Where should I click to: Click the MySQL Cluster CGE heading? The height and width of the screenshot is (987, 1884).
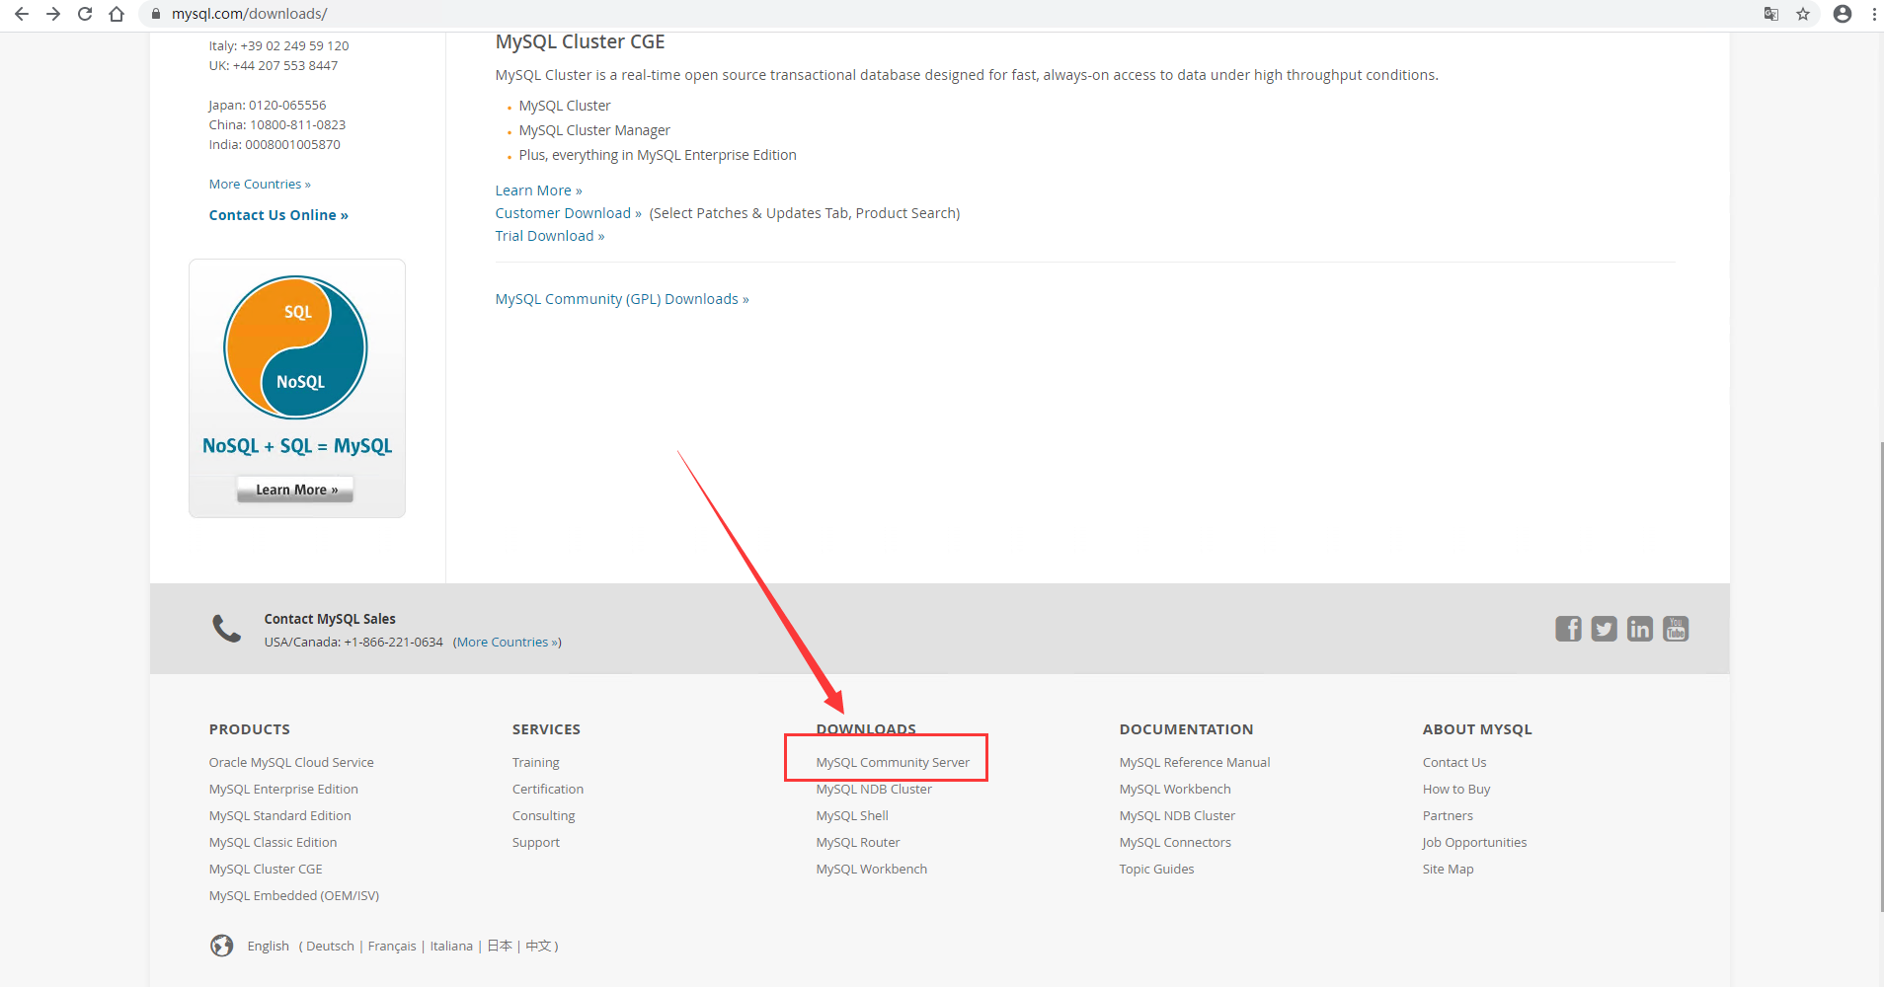pyautogui.click(x=581, y=42)
